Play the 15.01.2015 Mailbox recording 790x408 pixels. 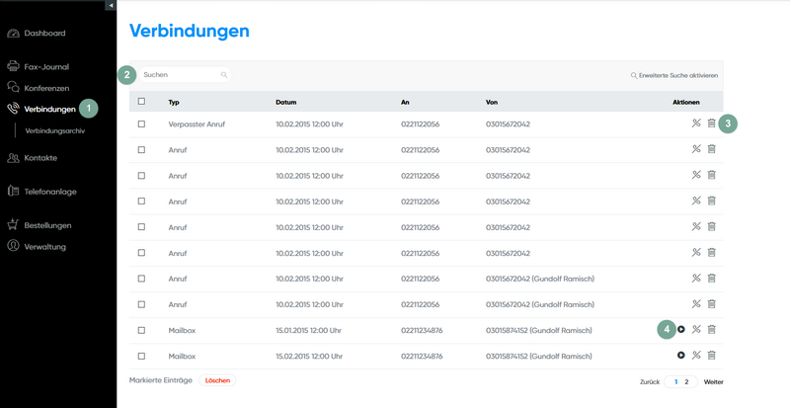pos(681,329)
